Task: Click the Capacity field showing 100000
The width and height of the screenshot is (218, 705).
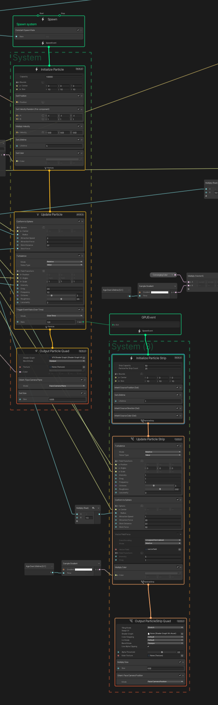Action: (x=64, y=77)
